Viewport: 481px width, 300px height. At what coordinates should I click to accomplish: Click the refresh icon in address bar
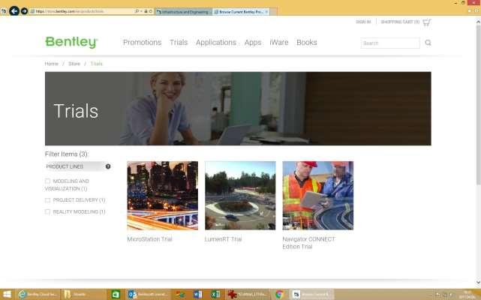click(151, 11)
